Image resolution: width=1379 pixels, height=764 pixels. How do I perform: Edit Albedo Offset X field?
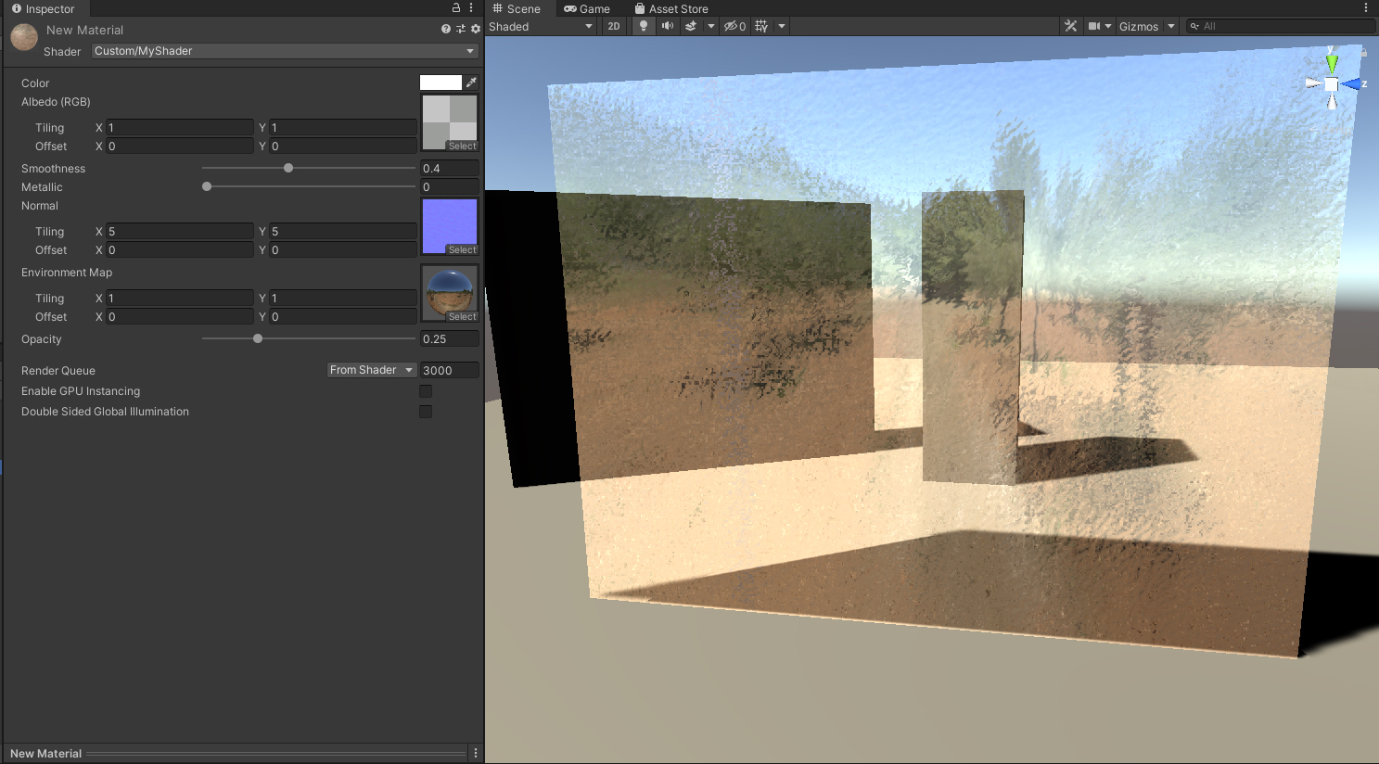[x=180, y=146]
